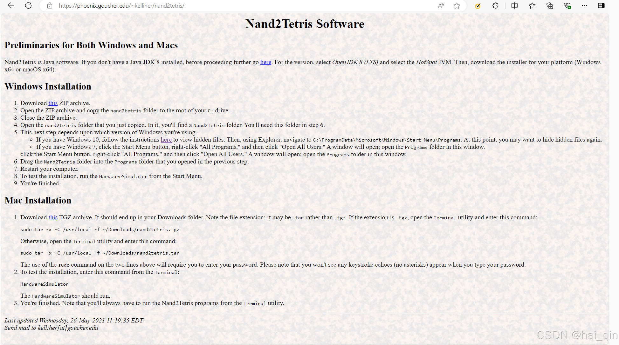View site information via the lock icon

[49, 6]
